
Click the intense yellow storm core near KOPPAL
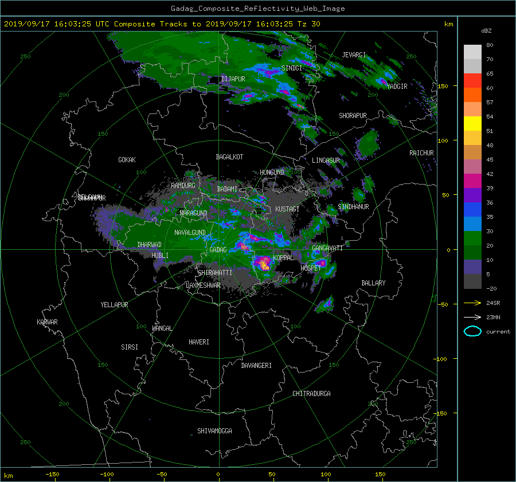click(x=264, y=264)
